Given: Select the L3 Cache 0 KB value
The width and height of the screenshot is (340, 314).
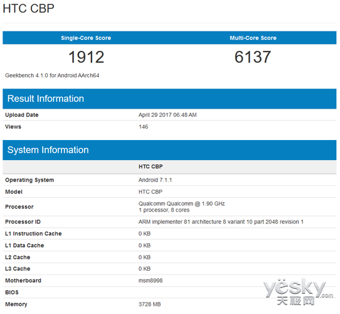Looking at the screenshot, I should coord(145,269).
